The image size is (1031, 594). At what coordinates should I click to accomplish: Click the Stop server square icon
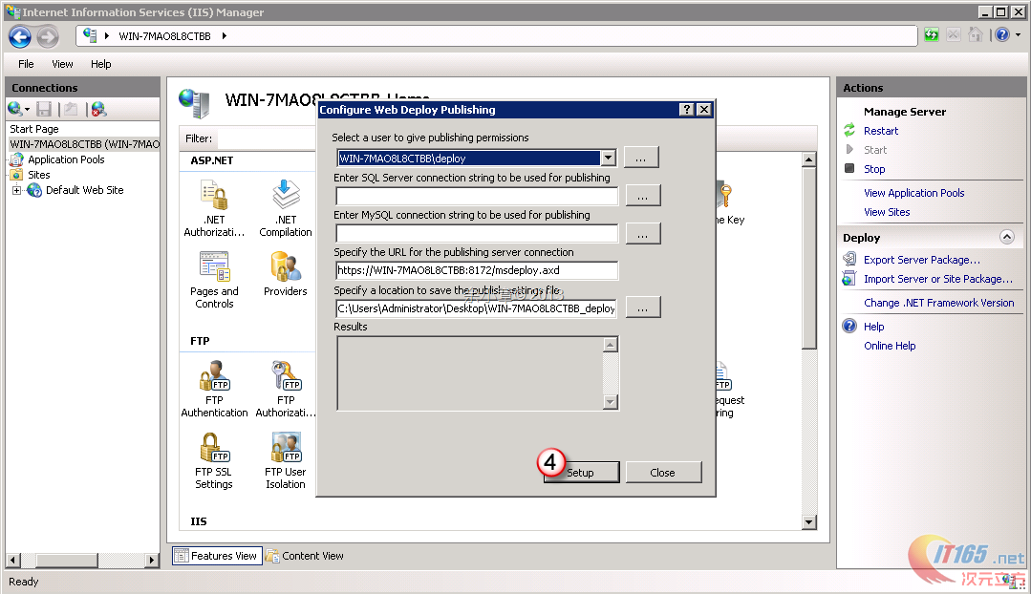click(849, 168)
